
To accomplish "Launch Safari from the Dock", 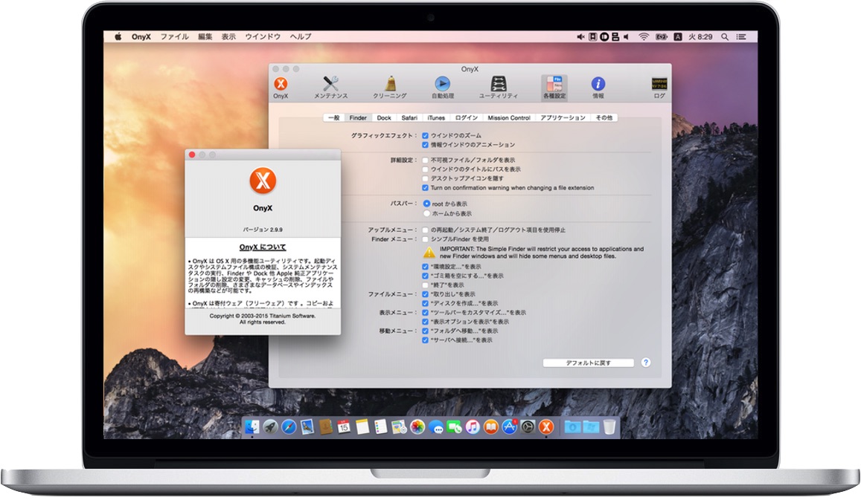I will point(289,426).
